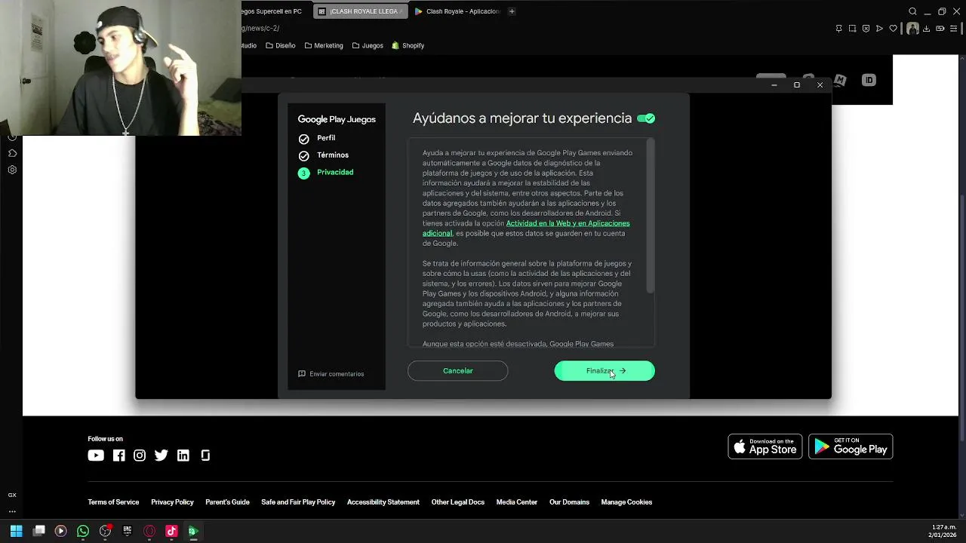Open Enviar comentarios feedback link

331,374
